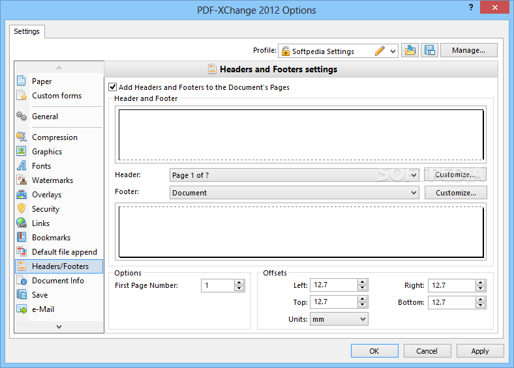Click the footer preview area
The image size is (514, 368).
click(301, 231)
